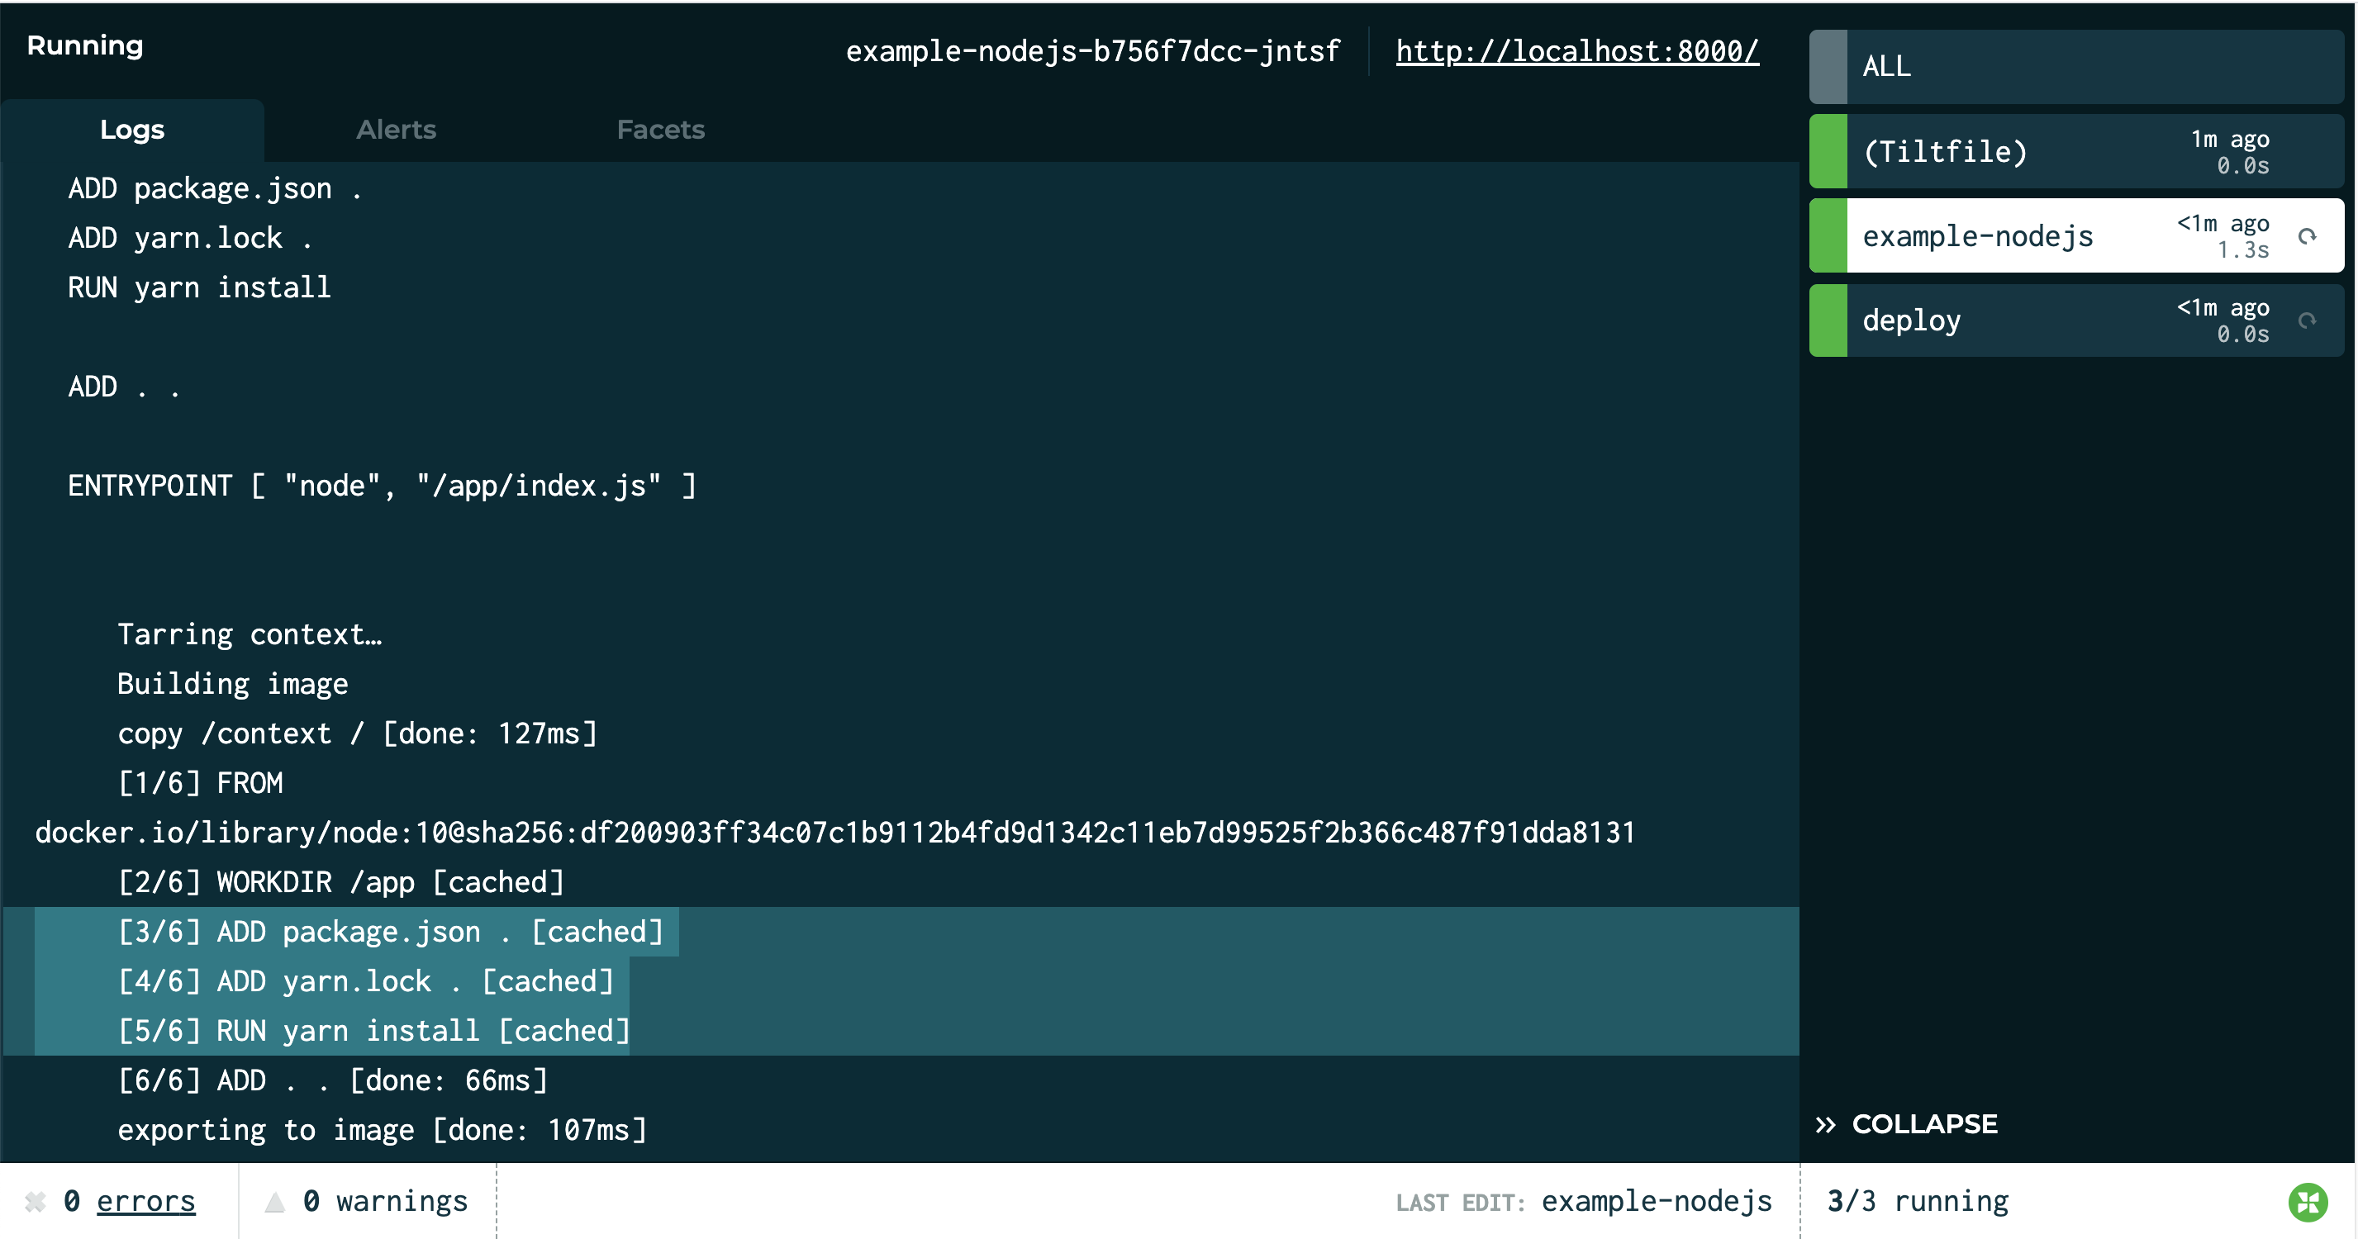The image size is (2358, 1239).
Task: Click the errors link in footer
Action: pyautogui.click(x=145, y=1202)
